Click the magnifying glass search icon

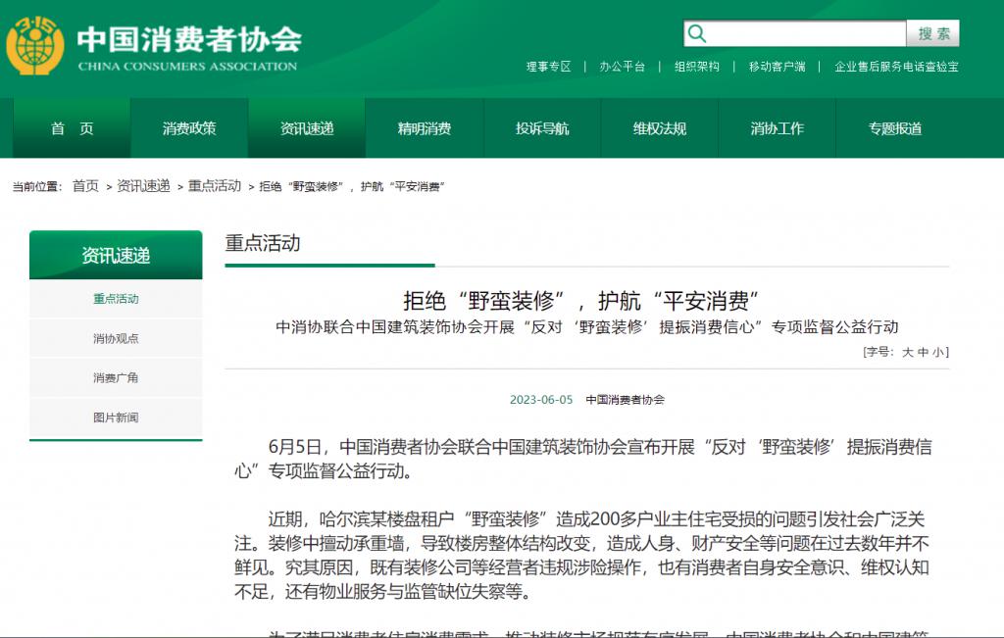[697, 34]
